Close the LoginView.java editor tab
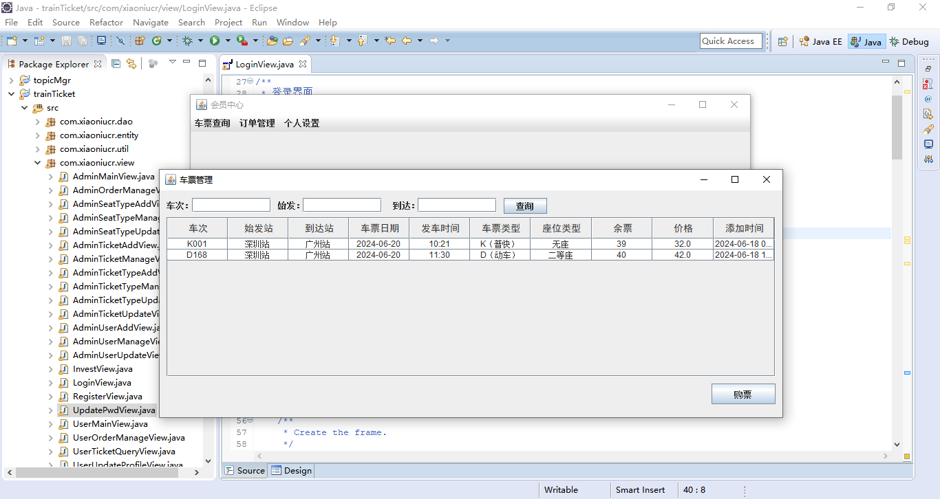The width and height of the screenshot is (940, 499). (302, 64)
